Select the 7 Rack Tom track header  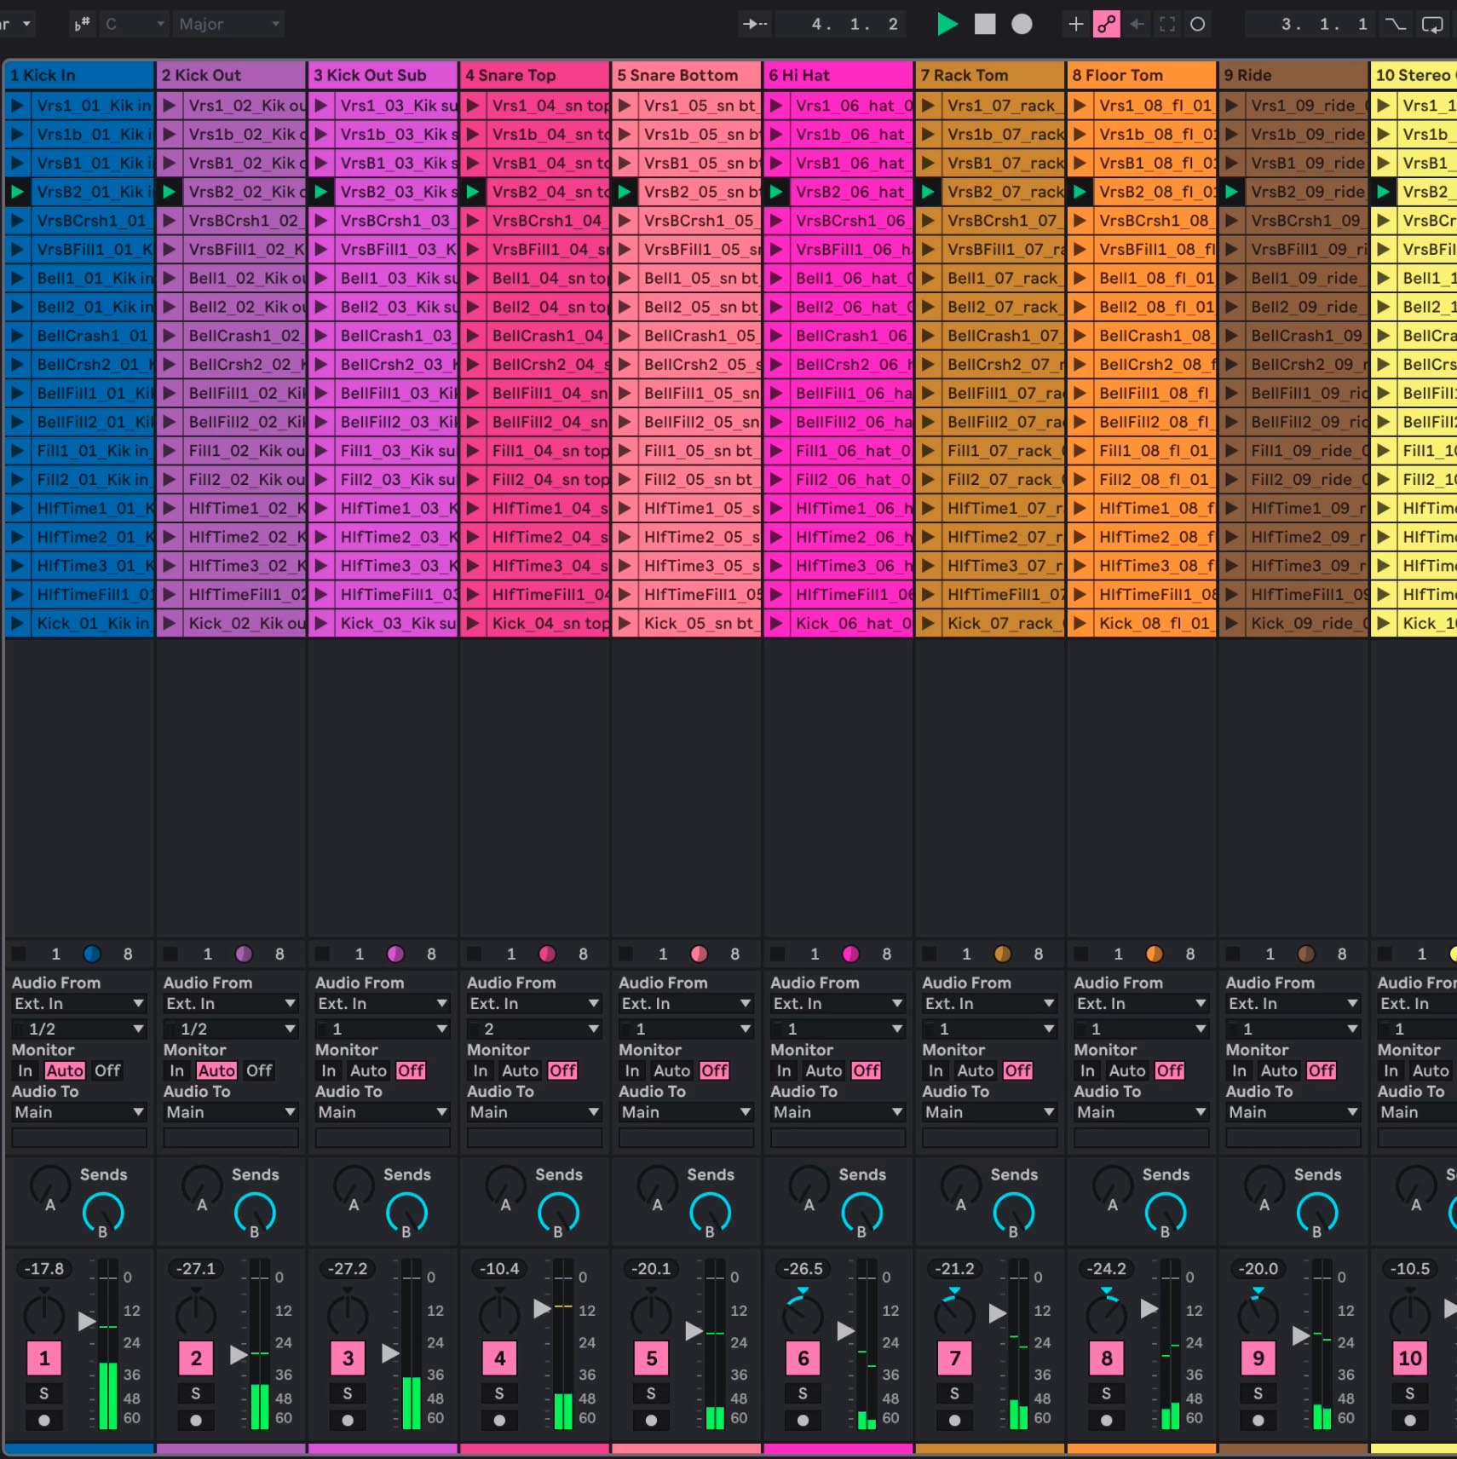pyautogui.click(x=989, y=75)
